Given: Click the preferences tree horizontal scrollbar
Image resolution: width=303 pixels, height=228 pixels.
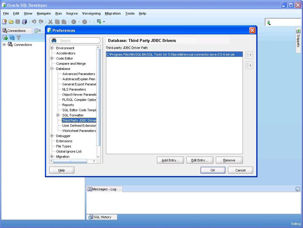Looking at the screenshot, I should 70,161.
